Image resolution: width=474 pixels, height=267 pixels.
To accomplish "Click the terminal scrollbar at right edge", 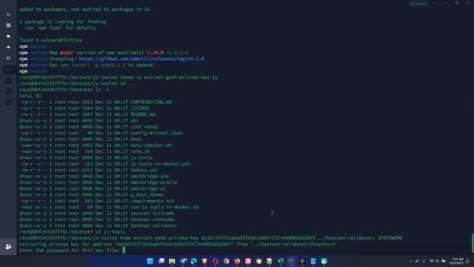I will tap(473, 243).
